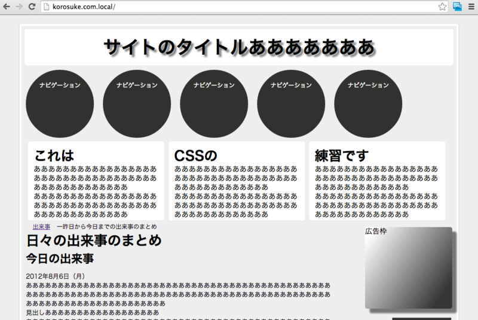
Task: Click the page icon in the address bar
Action: (47, 7)
